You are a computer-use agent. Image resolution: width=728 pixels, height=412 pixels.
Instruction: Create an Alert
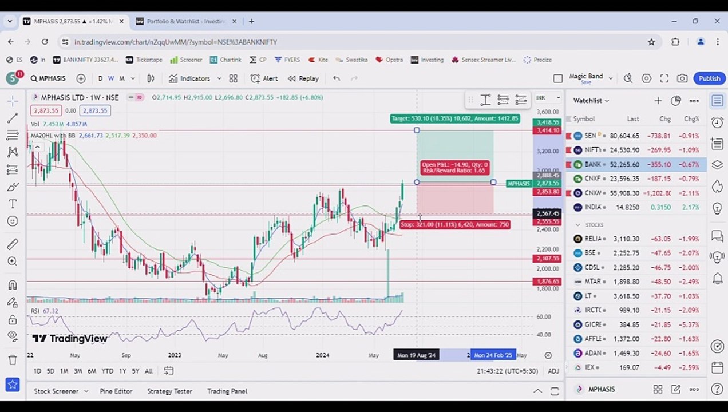click(x=264, y=78)
